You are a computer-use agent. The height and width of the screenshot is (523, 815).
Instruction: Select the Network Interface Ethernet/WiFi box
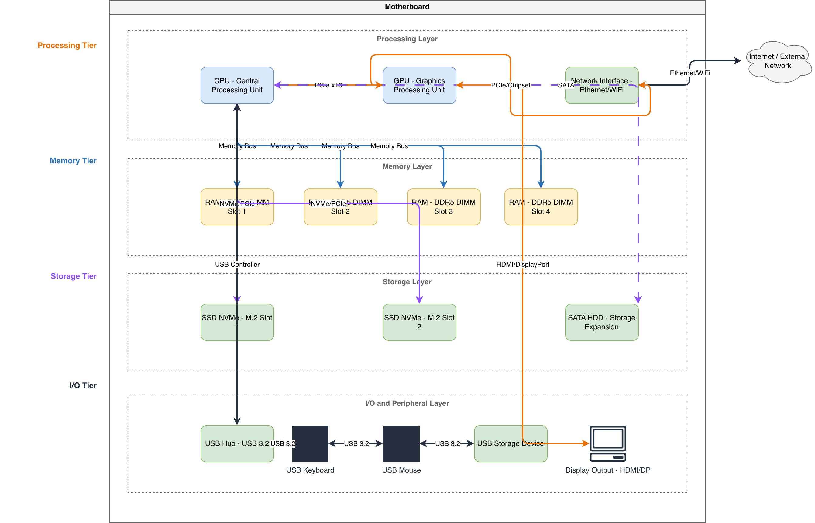pyautogui.click(x=602, y=85)
